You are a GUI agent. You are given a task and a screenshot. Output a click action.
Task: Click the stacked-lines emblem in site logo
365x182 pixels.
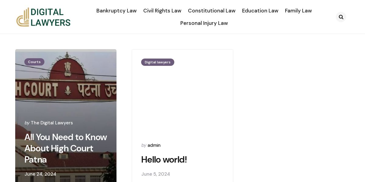coord(23,17)
